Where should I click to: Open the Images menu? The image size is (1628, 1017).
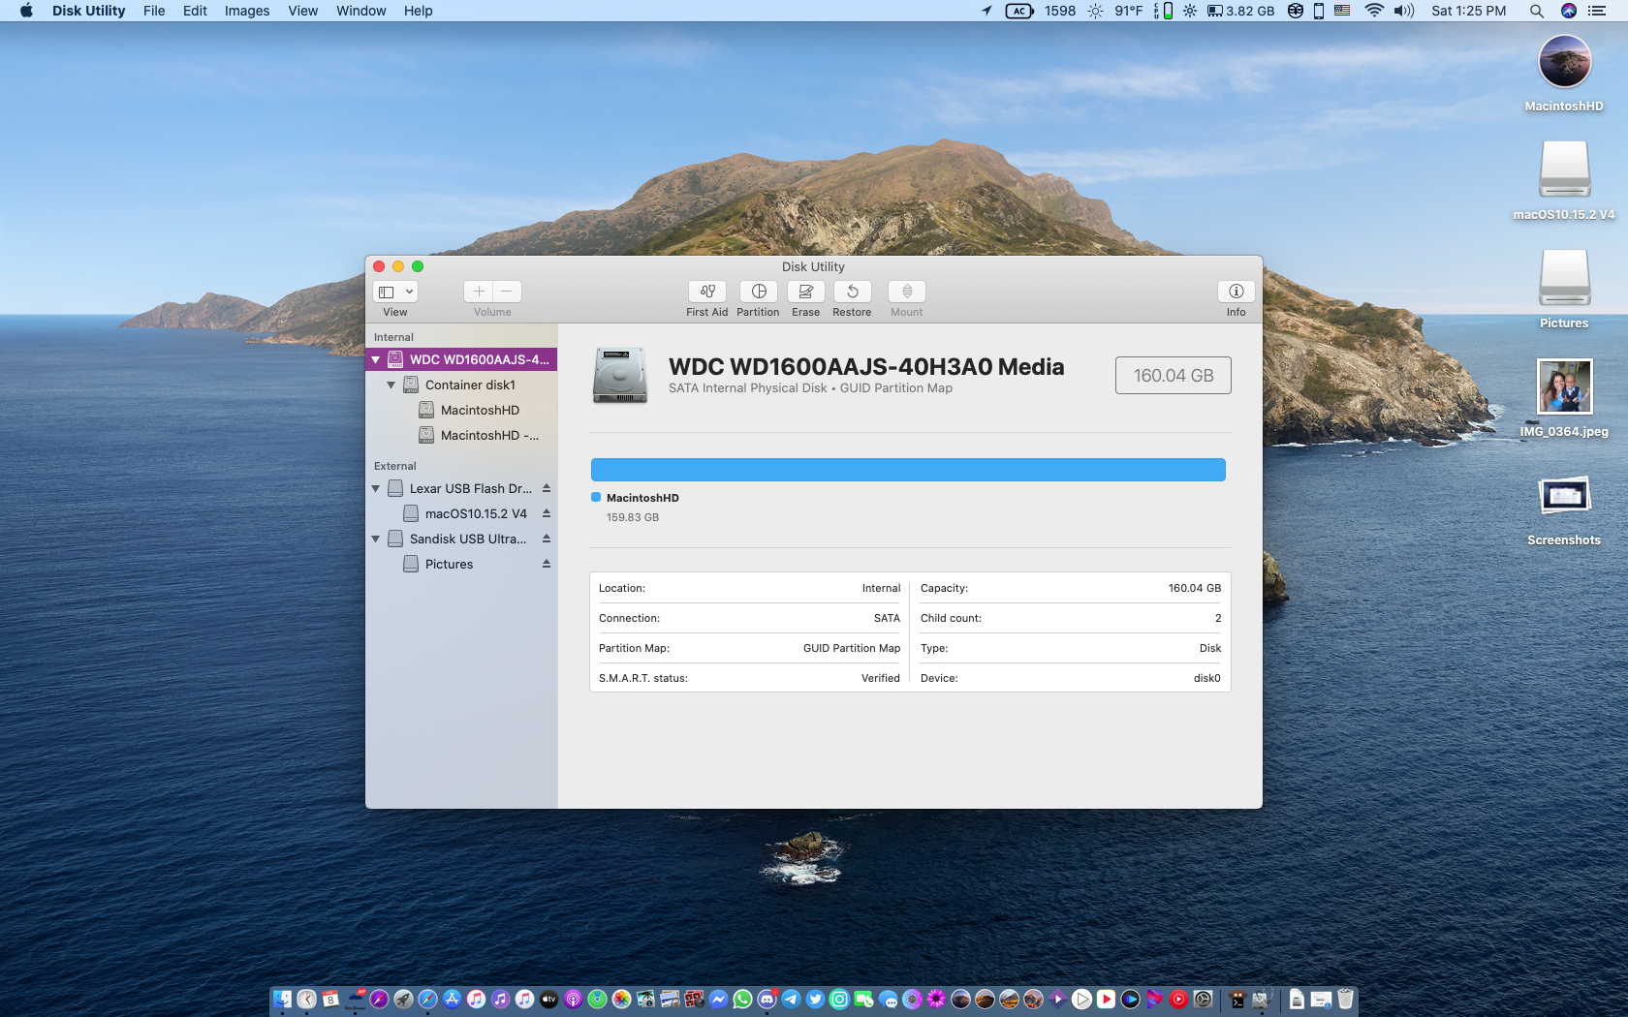click(247, 11)
